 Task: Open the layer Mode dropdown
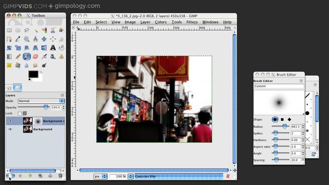point(41,101)
